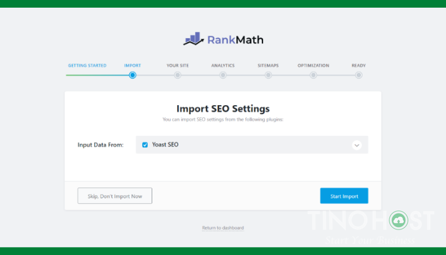This screenshot has width=446, height=255.
Task: Click the Ready progress dot
Action: pos(359,75)
